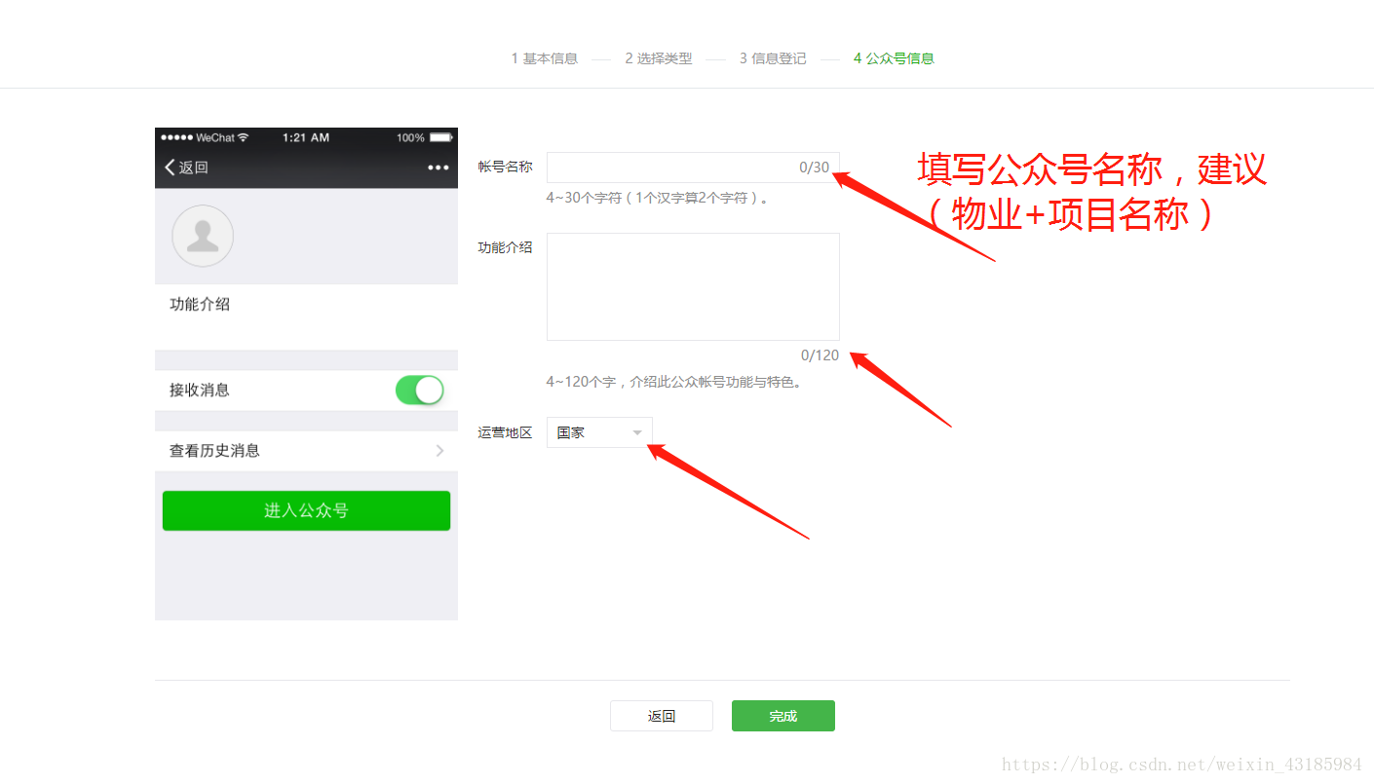This screenshot has width=1374, height=784.
Task: Open the 查看历史消息 row
Action: pos(292,451)
